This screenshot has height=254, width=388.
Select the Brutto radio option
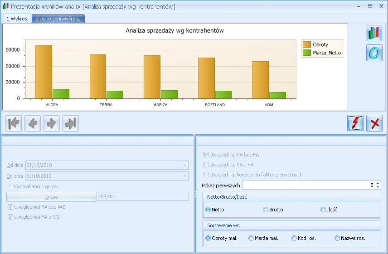(x=266, y=210)
